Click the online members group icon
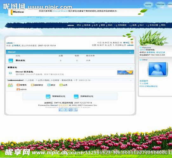This screenshot has width=172, height=158. click(10, 85)
